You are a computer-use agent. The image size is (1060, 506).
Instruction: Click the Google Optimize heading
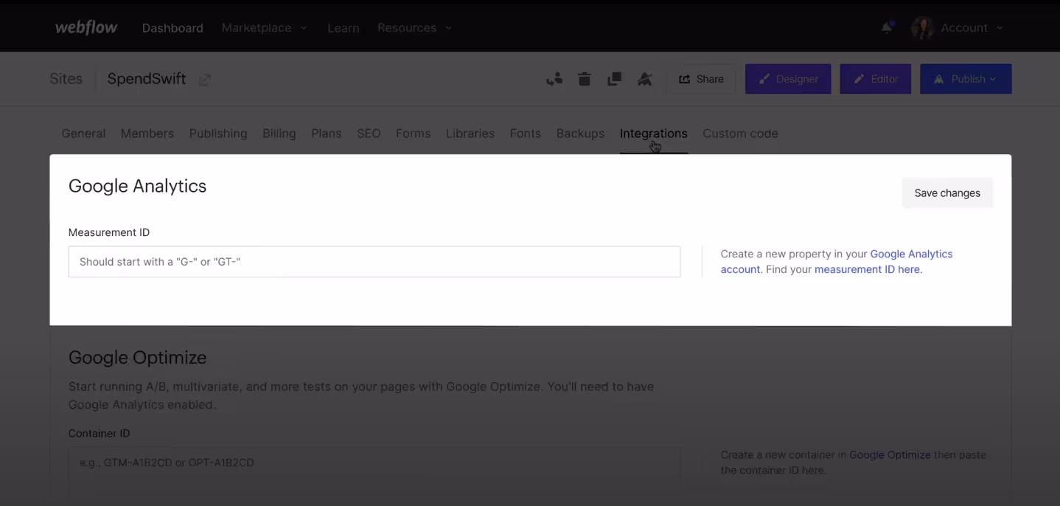pos(137,358)
